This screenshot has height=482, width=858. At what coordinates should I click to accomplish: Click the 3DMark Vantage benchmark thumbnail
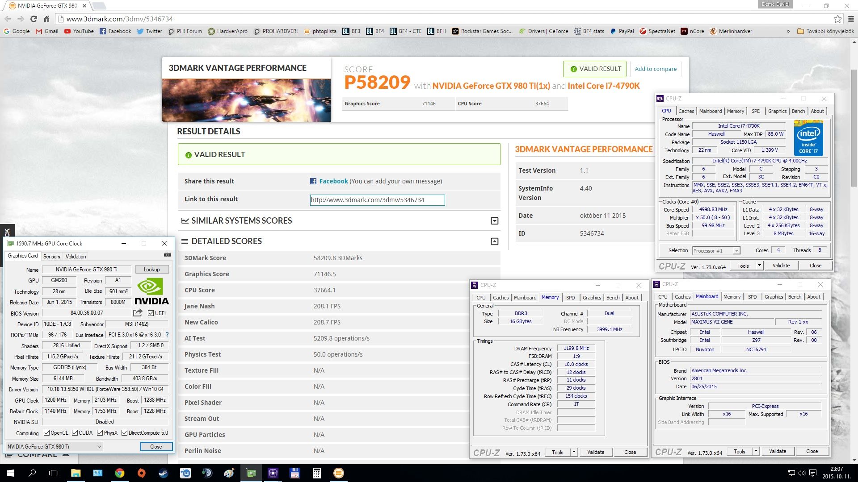[246, 100]
